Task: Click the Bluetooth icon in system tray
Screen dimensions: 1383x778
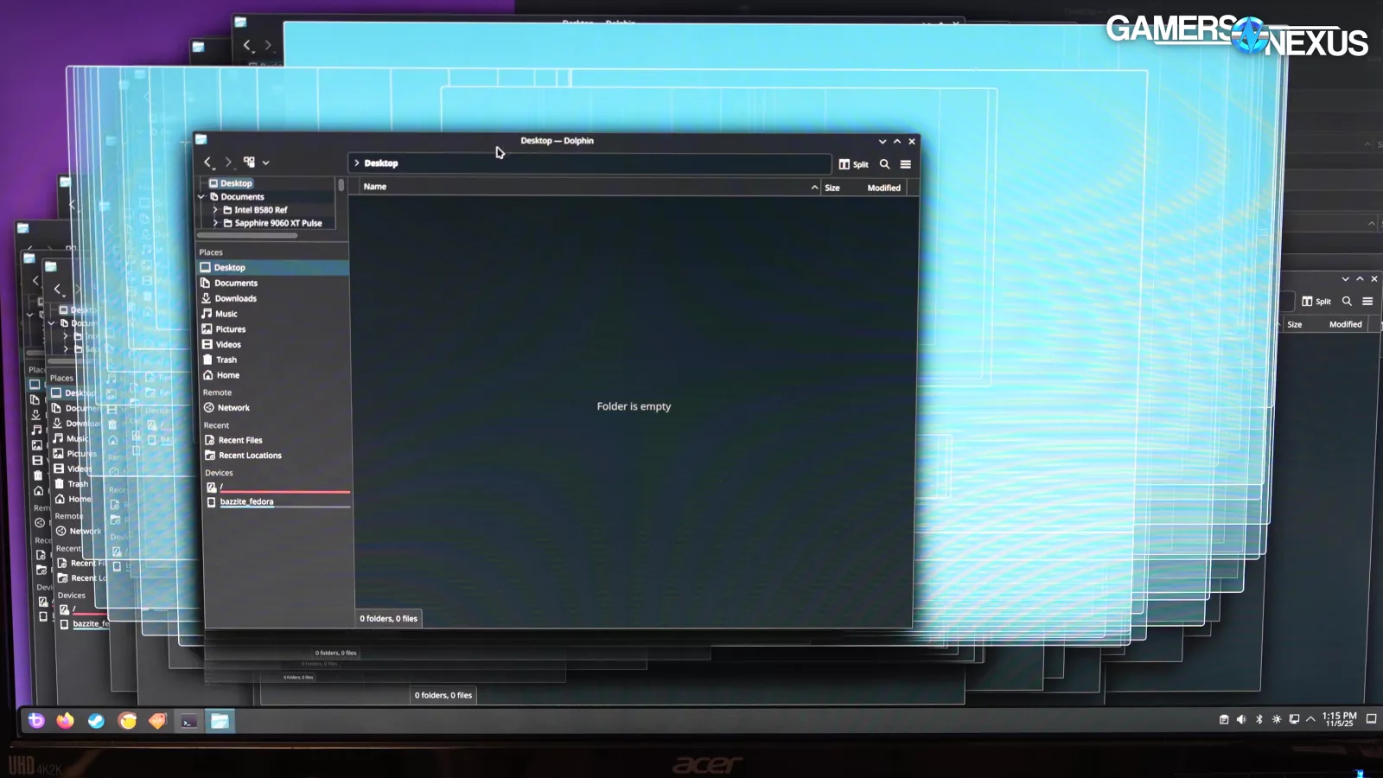Action: pyautogui.click(x=1259, y=719)
